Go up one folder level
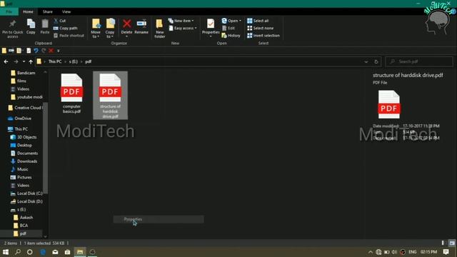Screen dimensions: 457x257 click(x=31, y=62)
